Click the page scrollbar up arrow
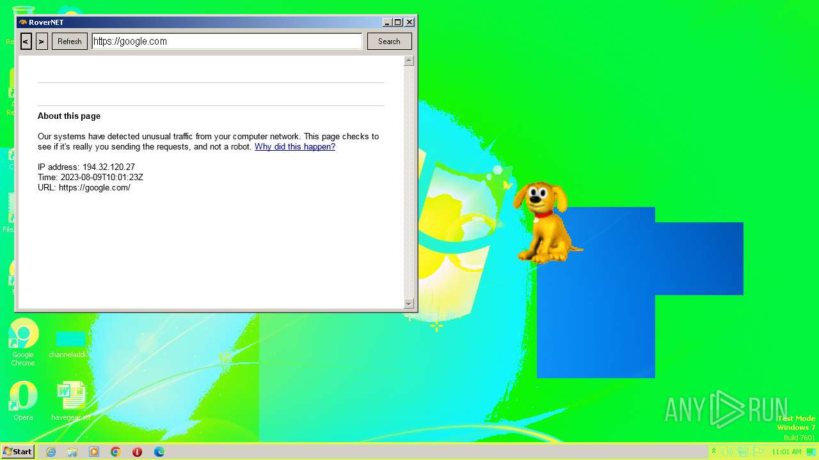The height and width of the screenshot is (460, 819). coord(409,61)
